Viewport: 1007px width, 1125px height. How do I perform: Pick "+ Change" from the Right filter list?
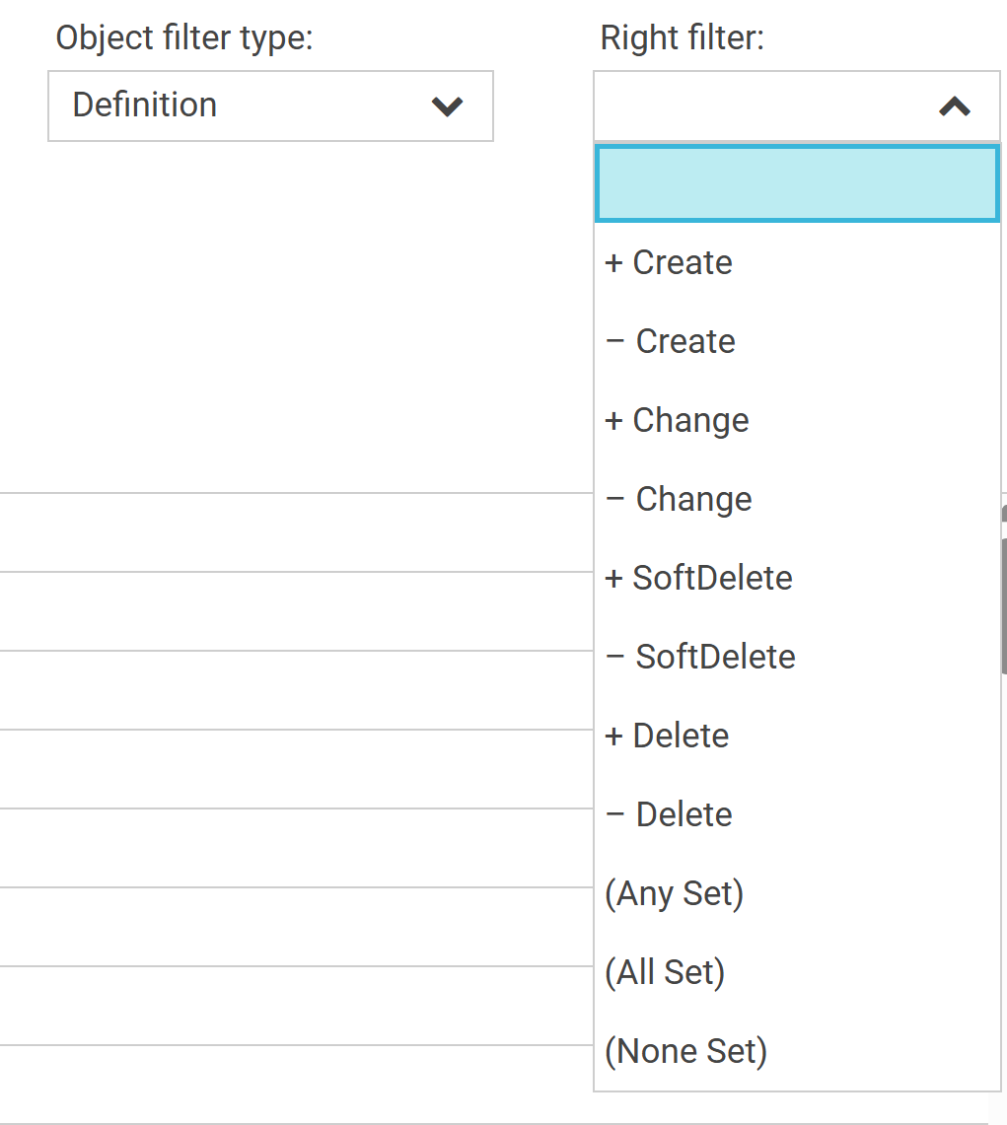[x=677, y=421]
